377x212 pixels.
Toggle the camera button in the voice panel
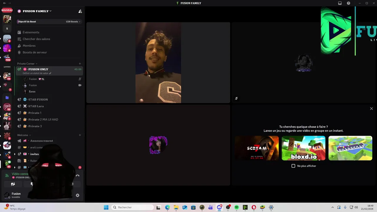click(x=13, y=184)
